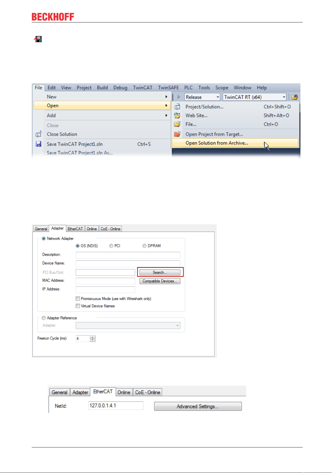Open the View menu
This screenshot has width=335, height=473.
(66, 88)
